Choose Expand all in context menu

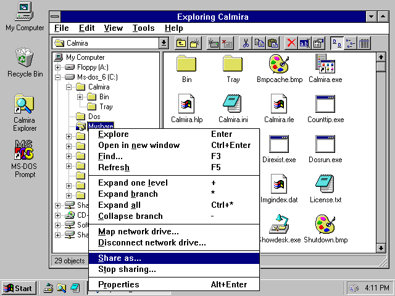(174, 205)
